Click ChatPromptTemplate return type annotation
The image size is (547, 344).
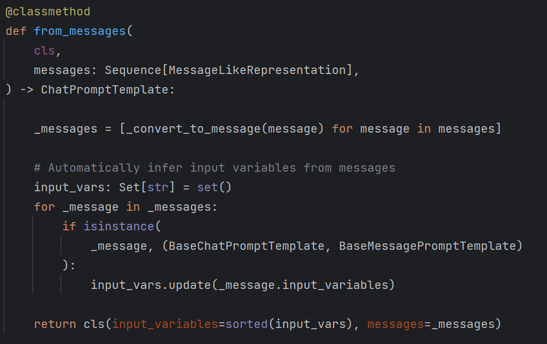(x=105, y=89)
